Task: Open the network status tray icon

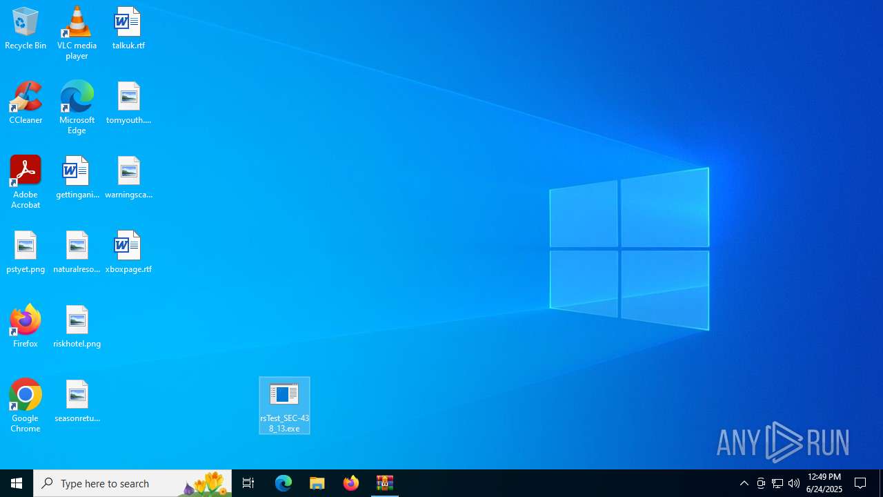Action: (x=777, y=483)
